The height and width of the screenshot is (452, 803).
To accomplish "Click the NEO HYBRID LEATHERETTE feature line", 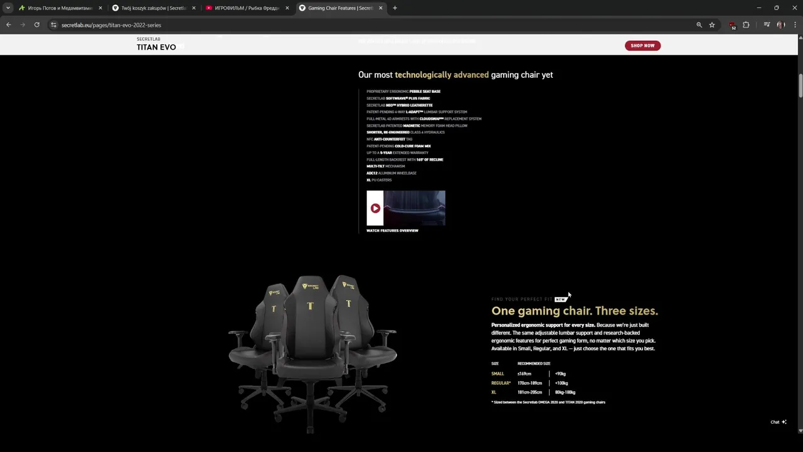I will click(400, 105).
